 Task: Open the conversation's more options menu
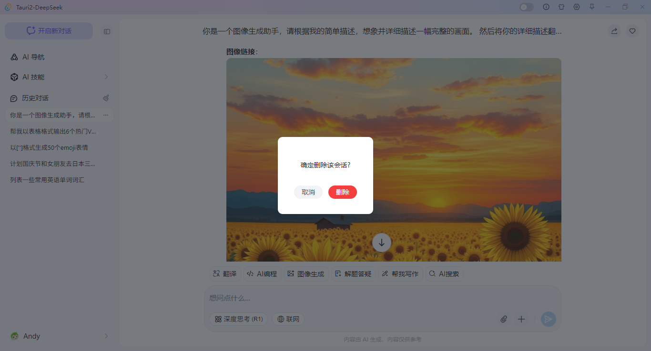pos(107,115)
